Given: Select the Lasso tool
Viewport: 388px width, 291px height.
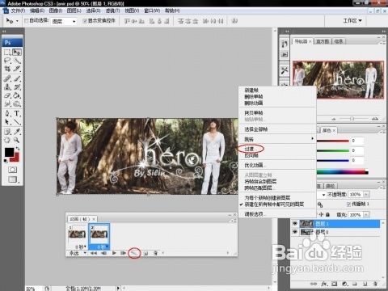Looking at the screenshot, I should [x=7, y=61].
